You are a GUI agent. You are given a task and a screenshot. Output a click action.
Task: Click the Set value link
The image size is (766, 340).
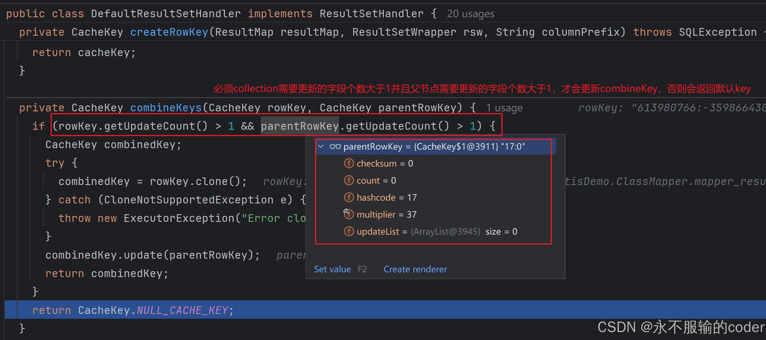(333, 269)
